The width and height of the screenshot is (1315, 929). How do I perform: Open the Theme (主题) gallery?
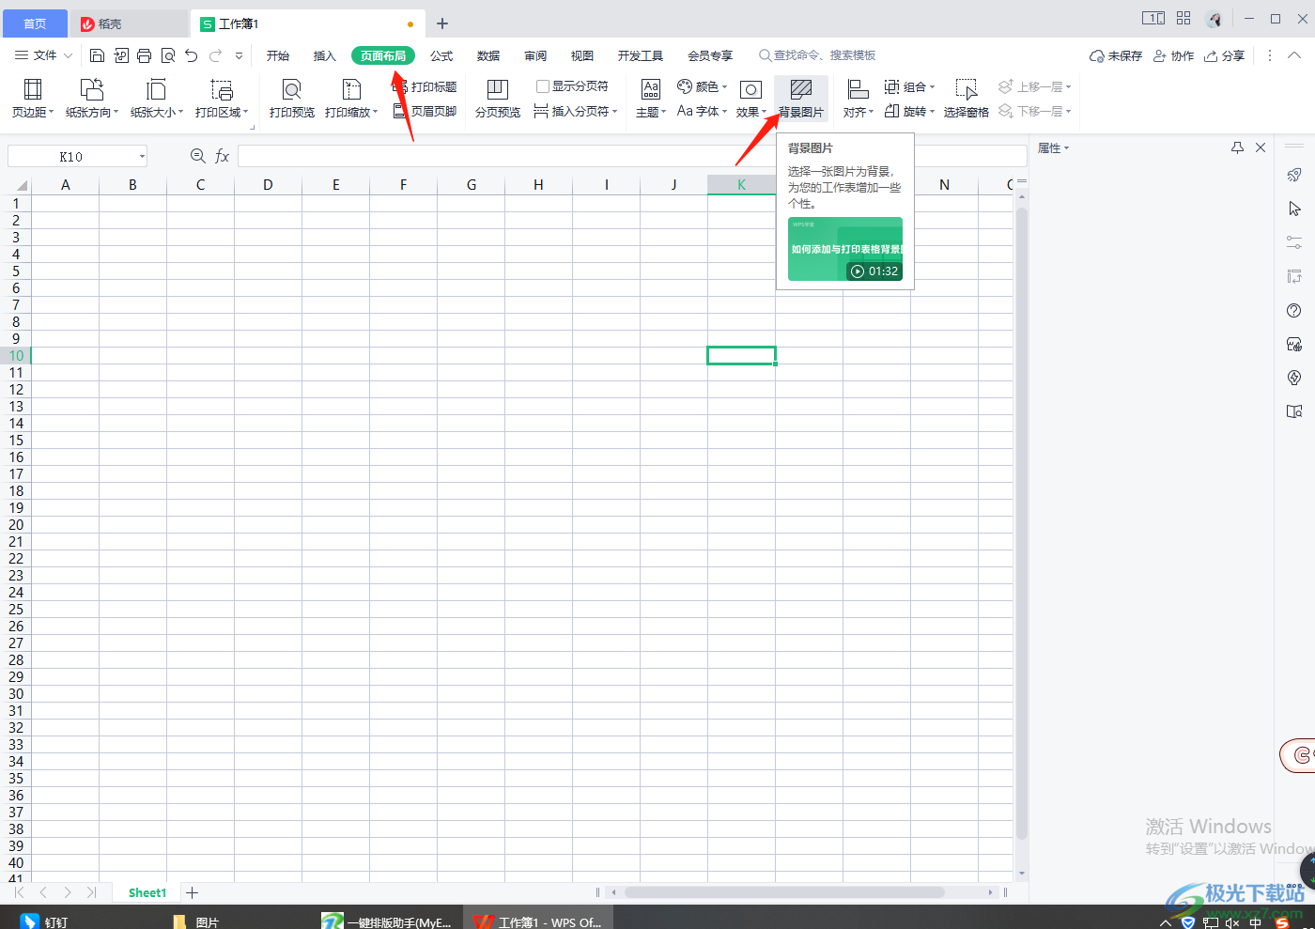[x=651, y=98]
